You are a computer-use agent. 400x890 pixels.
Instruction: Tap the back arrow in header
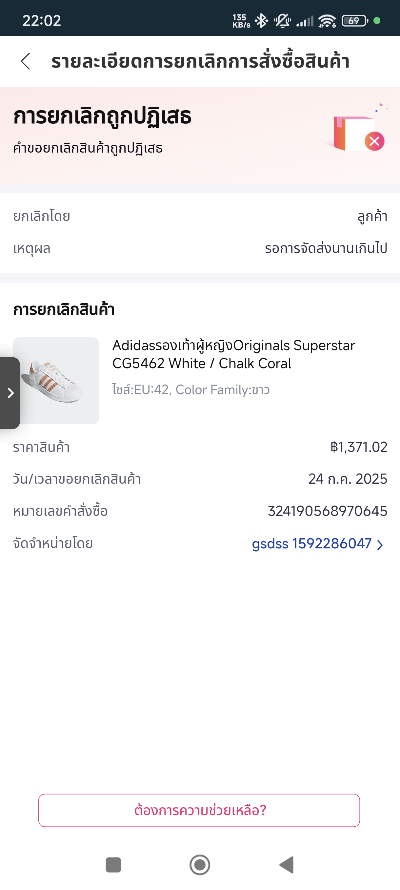coord(26,61)
